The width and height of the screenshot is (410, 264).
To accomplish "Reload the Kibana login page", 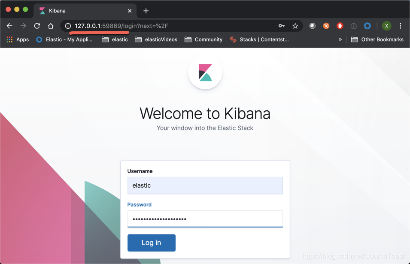I will (x=37, y=26).
